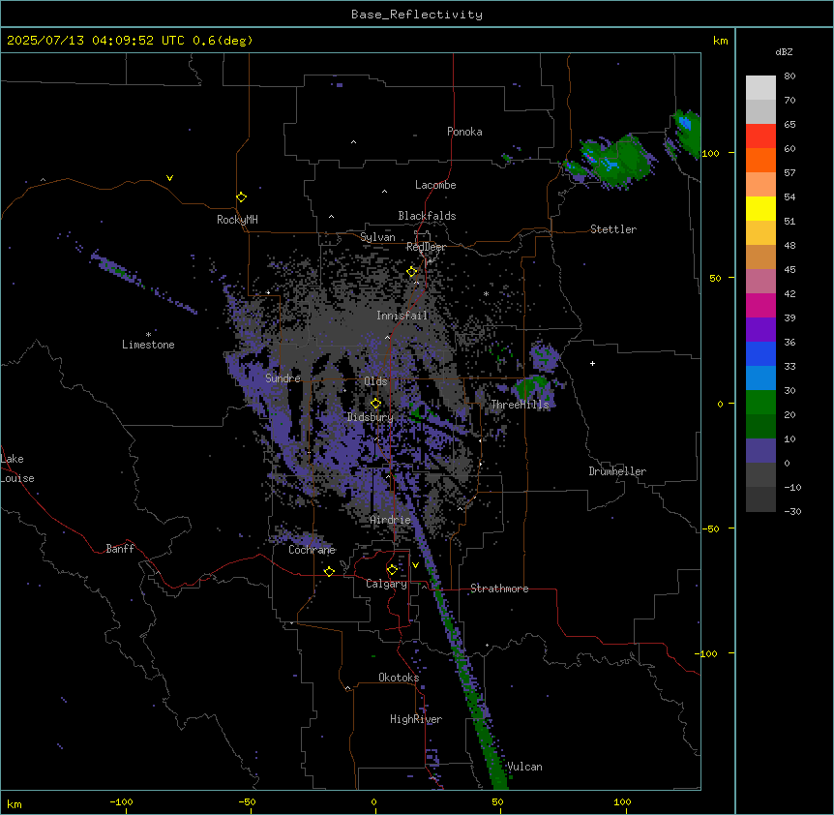
Task: Click the Calgary city label
Action: click(387, 584)
